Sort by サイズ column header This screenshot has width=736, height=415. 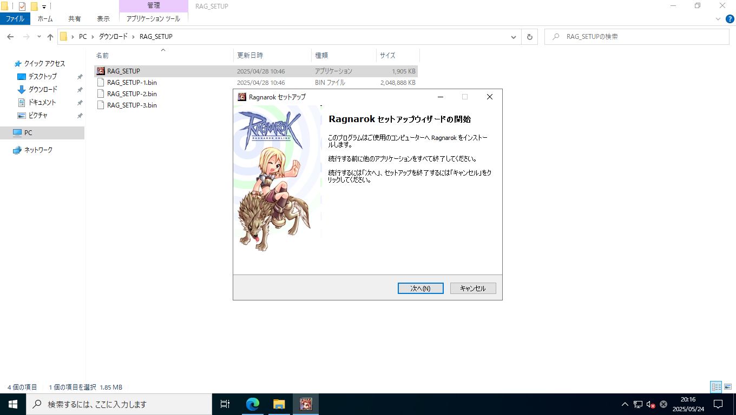[x=398, y=55]
